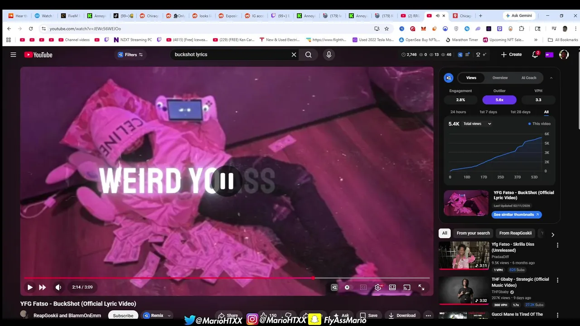Open the vidIQ logo in the stats panel
The image size is (580, 326).
tap(449, 78)
